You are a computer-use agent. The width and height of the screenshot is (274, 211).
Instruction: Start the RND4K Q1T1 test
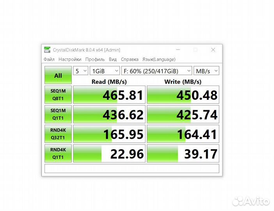point(58,154)
